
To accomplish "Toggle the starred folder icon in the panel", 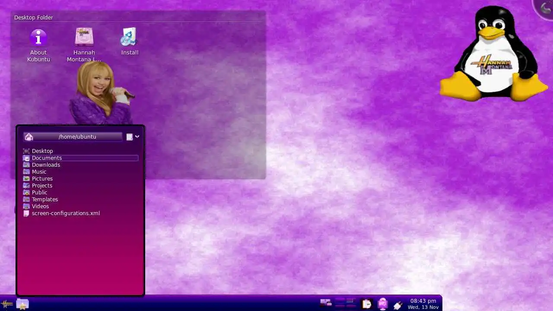I will [x=22, y=304].
